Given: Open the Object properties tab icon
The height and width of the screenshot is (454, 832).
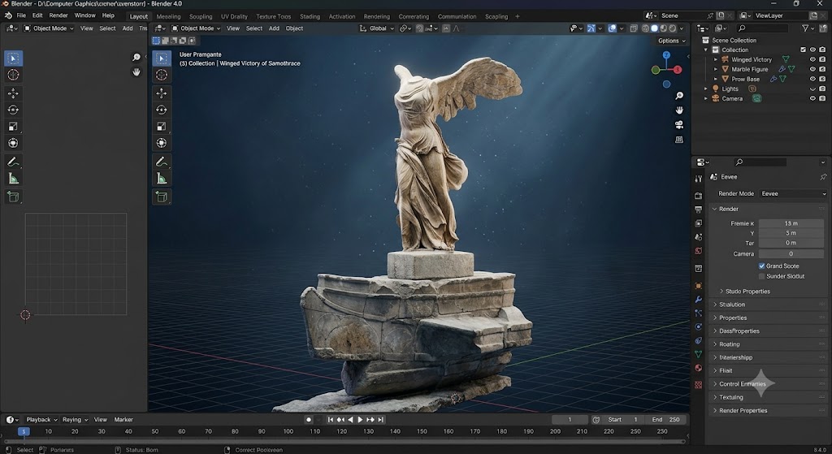Looking at the screenshot, I should point(698,286).
